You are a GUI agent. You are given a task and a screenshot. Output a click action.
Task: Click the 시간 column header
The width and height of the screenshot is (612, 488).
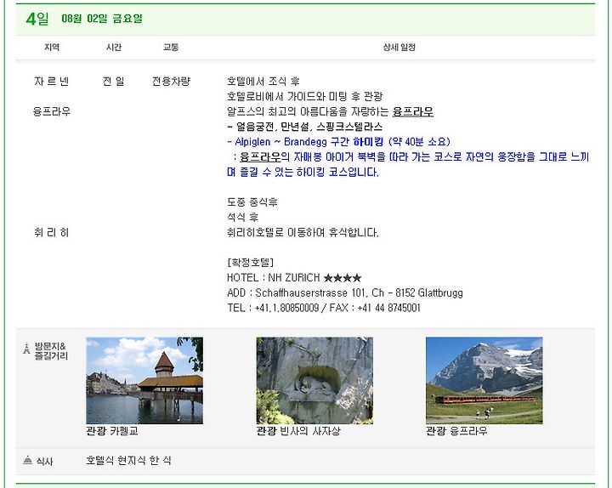pyautogui.click(x=114, y=48)
